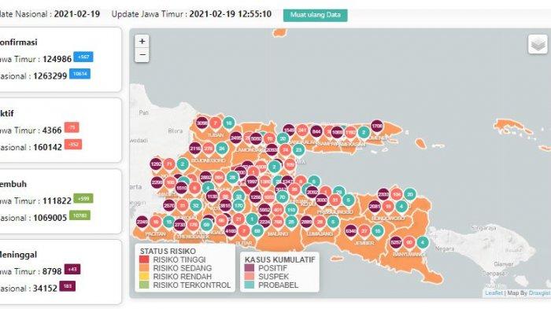The image size is (551, 309).
Task: Open the map layers control
Action: point(538,44)
